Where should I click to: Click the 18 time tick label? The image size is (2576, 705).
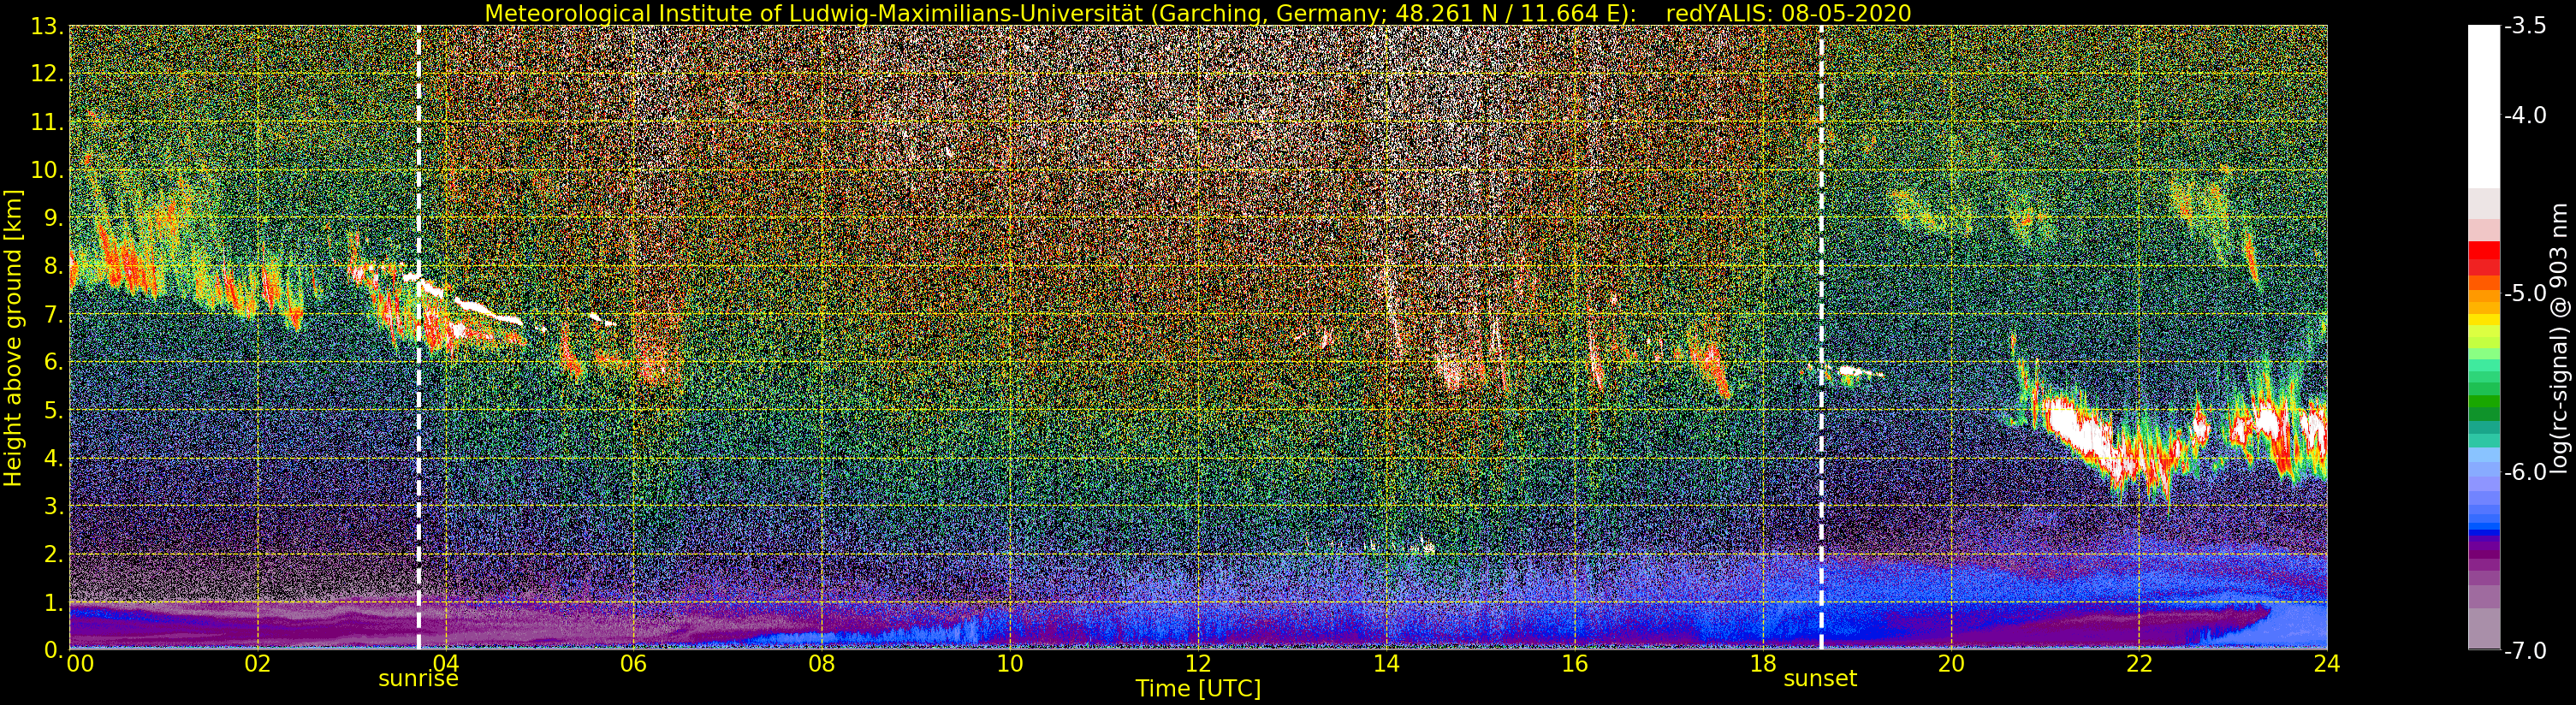[1763, 663]
